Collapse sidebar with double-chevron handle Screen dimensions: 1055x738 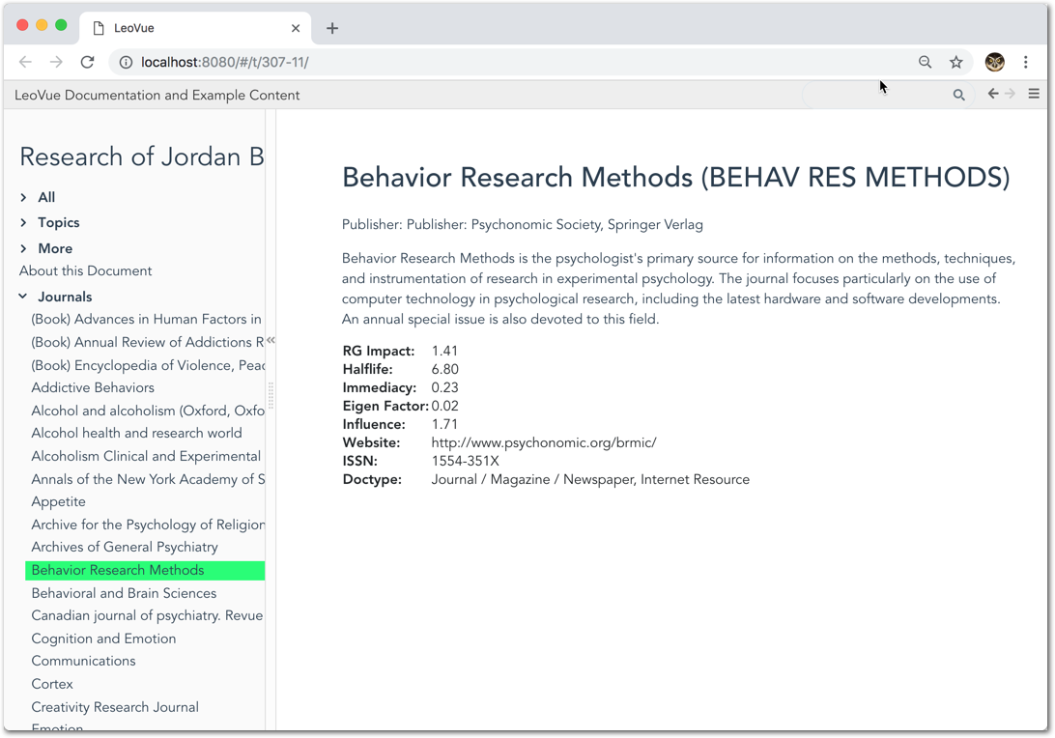[271, 340]
